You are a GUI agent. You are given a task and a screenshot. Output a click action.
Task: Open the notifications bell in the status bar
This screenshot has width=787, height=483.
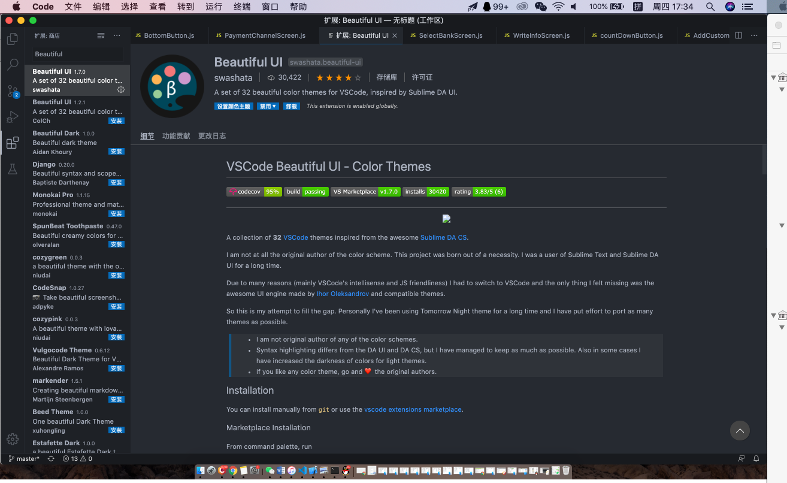[756, 458]
